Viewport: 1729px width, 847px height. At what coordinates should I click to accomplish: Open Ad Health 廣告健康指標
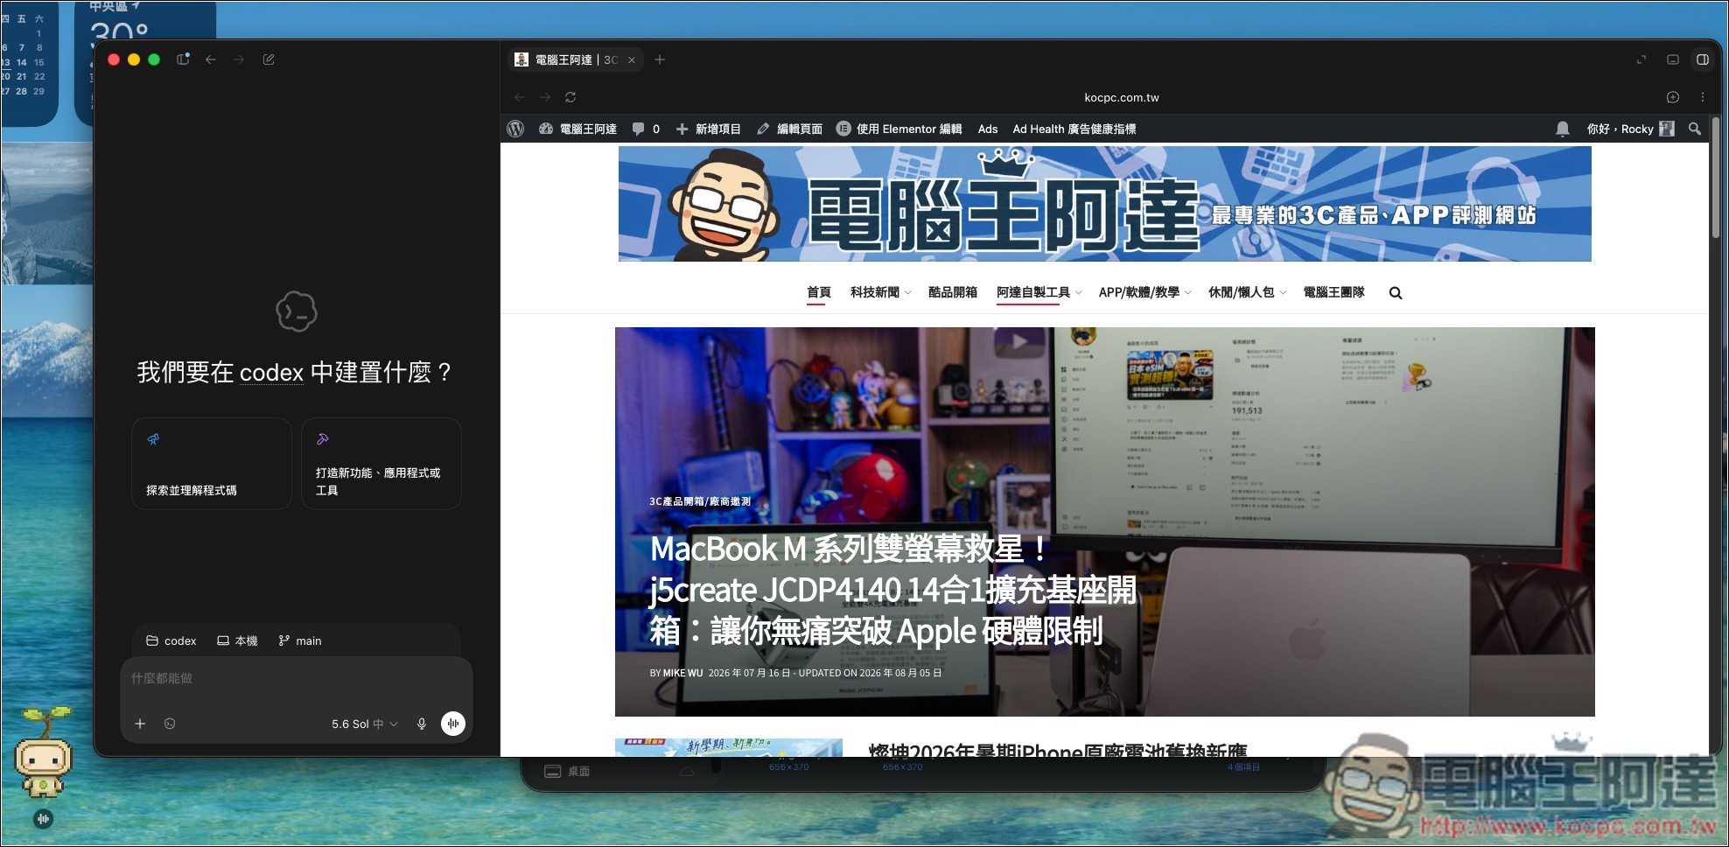coord(1074,129)
